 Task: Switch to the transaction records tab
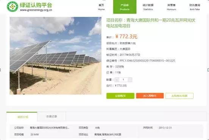pyautogui.click(x=51, y=116)
